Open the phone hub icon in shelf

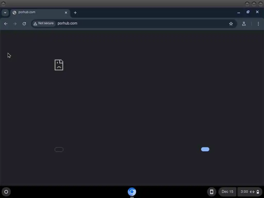pos(212,192)
